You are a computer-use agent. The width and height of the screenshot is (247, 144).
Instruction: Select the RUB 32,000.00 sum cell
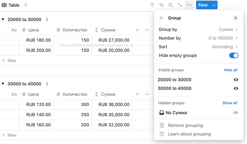point(112,125)
